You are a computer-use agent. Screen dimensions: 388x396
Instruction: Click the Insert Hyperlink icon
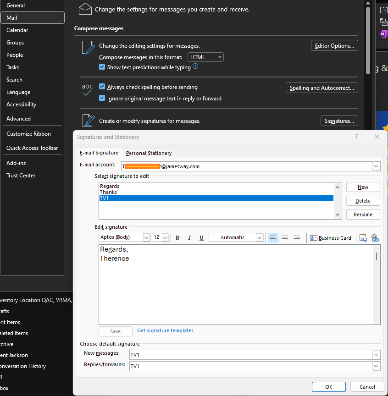tap(375, 237)
